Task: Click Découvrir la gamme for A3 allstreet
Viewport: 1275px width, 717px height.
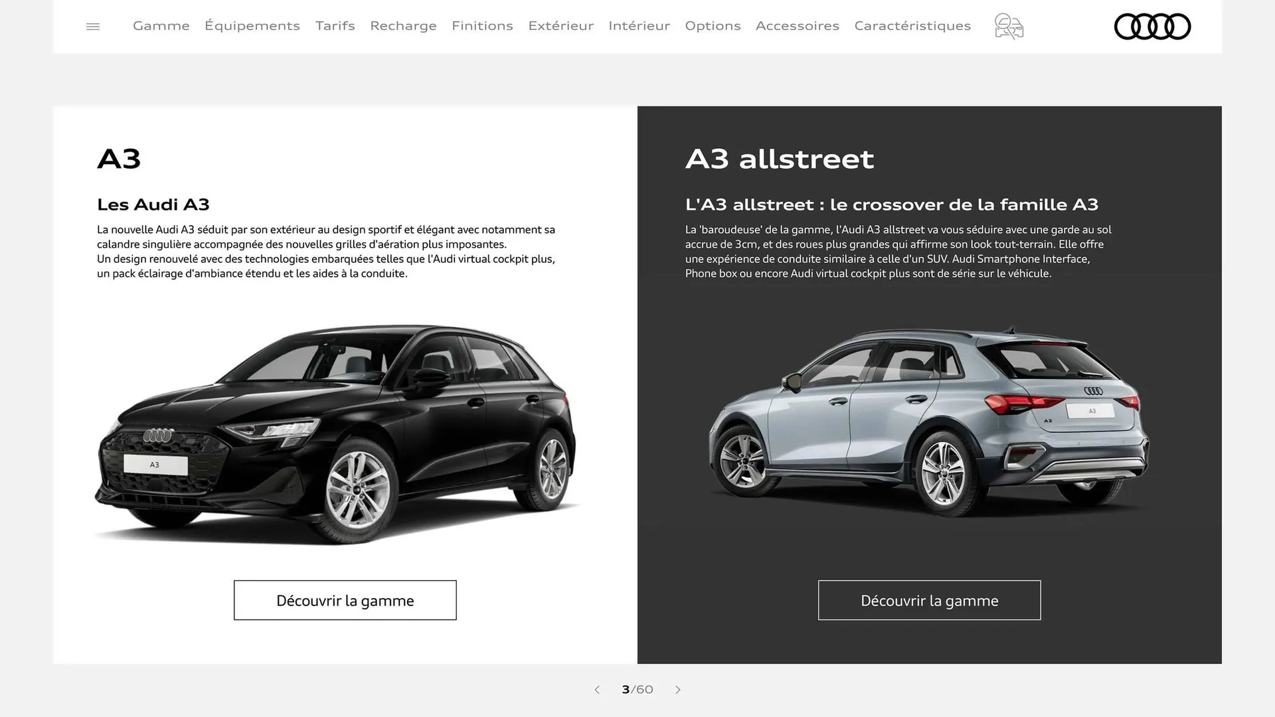Action: pyautogui.click(x=929, y=600)
